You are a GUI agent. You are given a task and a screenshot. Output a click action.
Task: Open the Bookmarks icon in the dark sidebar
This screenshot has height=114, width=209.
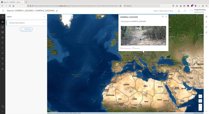[3, 48]
